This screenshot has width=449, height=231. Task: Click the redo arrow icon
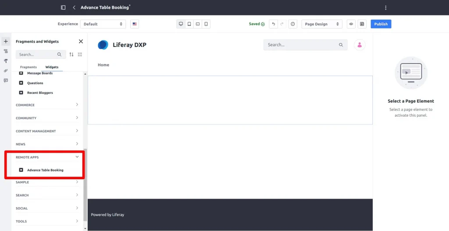click(282, 24)
